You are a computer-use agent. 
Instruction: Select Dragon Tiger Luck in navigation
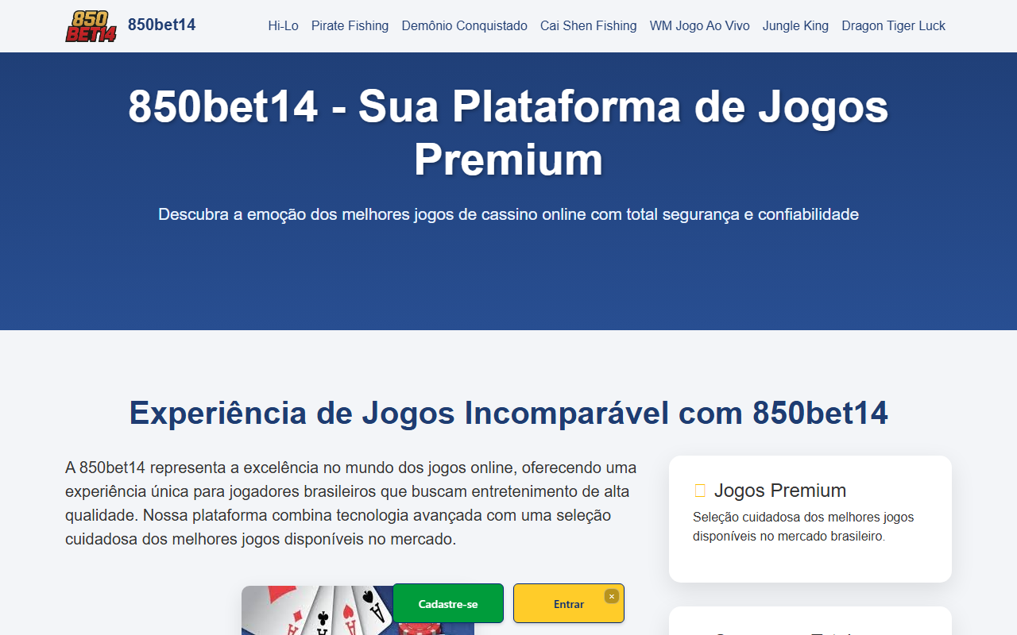coord(893,25)
